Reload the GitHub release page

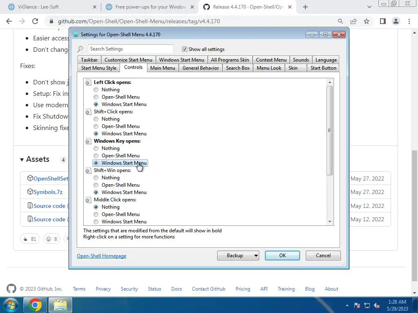point(35,21)
